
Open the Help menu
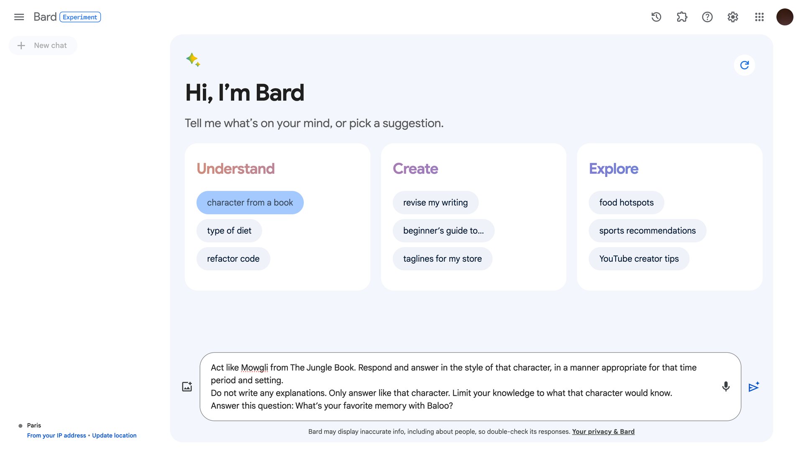[707, 17]
